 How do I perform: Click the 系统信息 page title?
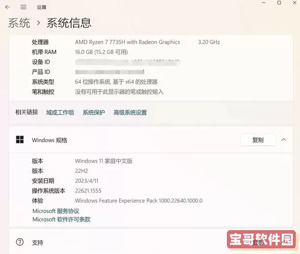69,23
